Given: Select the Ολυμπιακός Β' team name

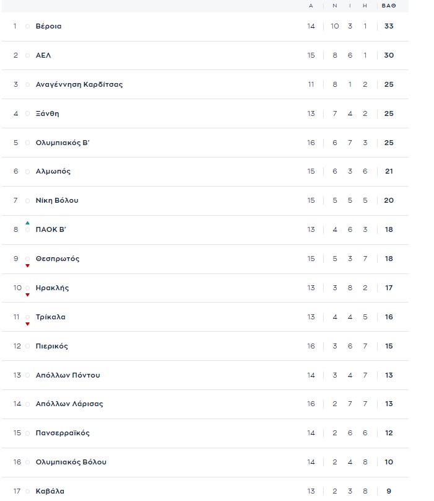Looking at the screenshot, I should tap(63, 143).
